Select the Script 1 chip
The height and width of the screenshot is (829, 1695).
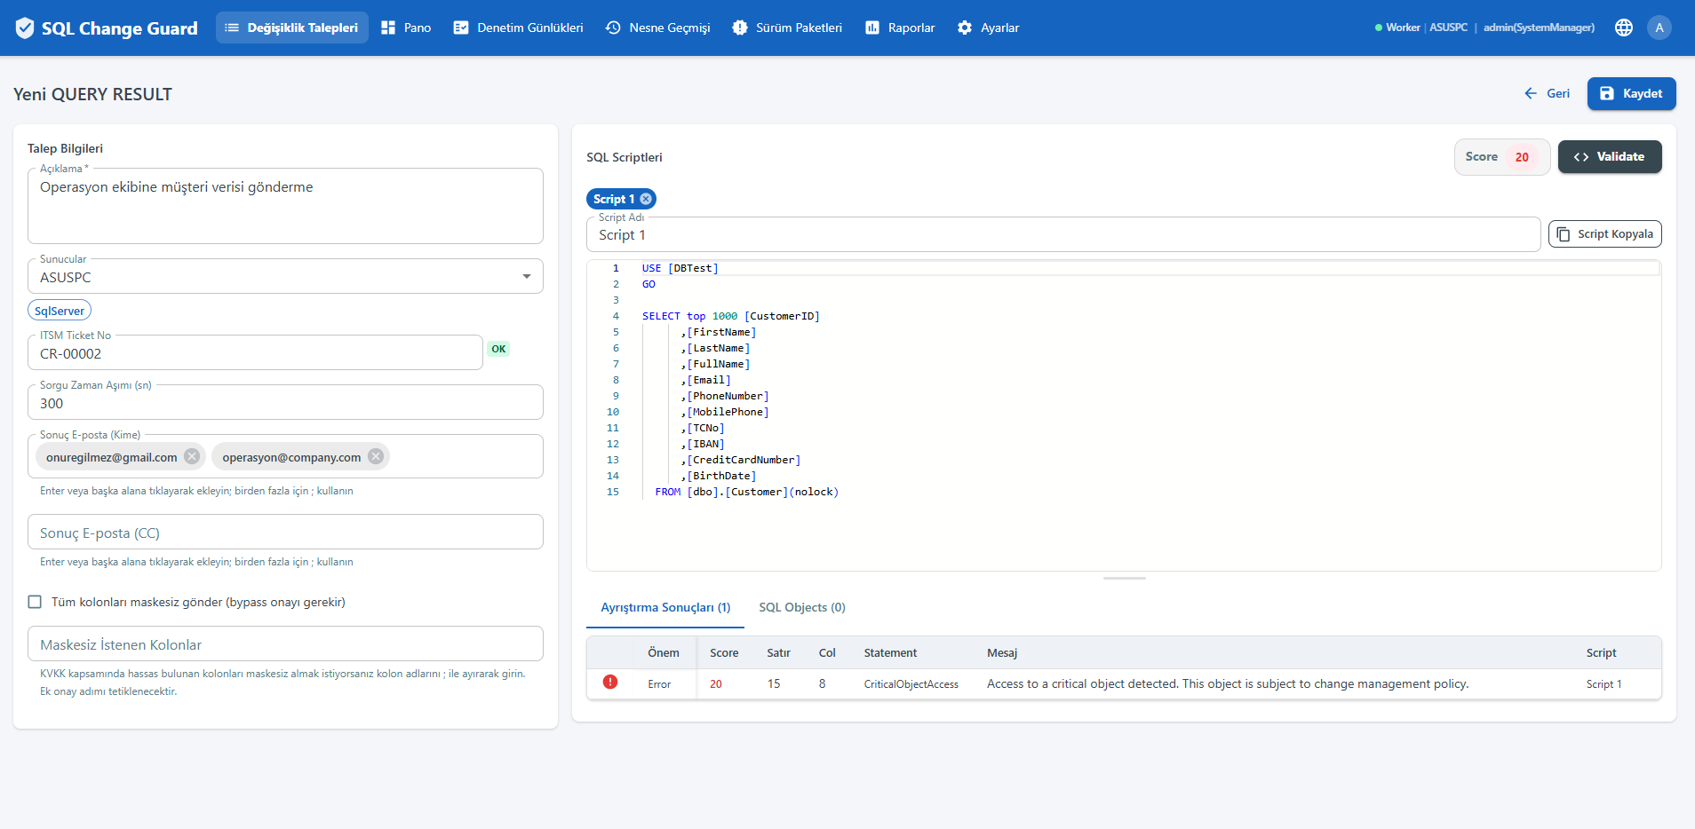(614, 199)
